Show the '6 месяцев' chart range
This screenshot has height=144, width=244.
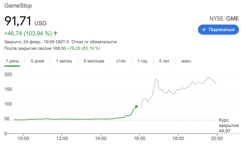[94, 61]
